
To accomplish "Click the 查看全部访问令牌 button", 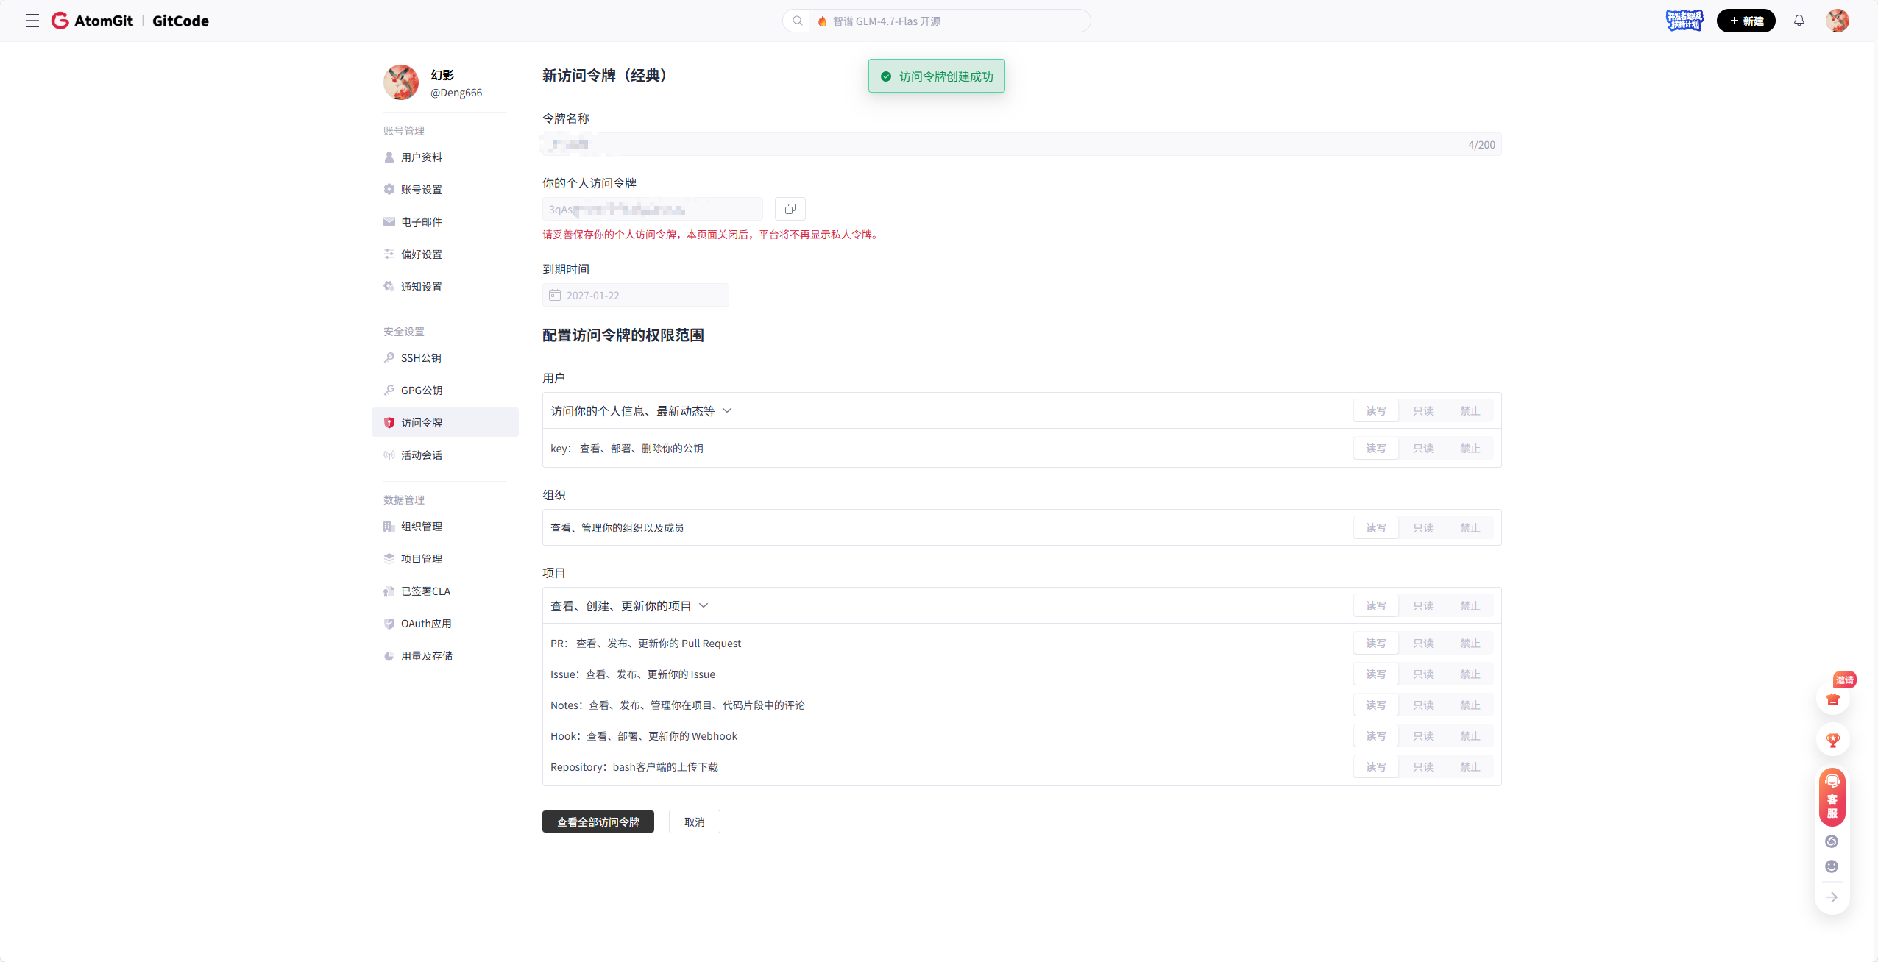I will coord(598,822).
